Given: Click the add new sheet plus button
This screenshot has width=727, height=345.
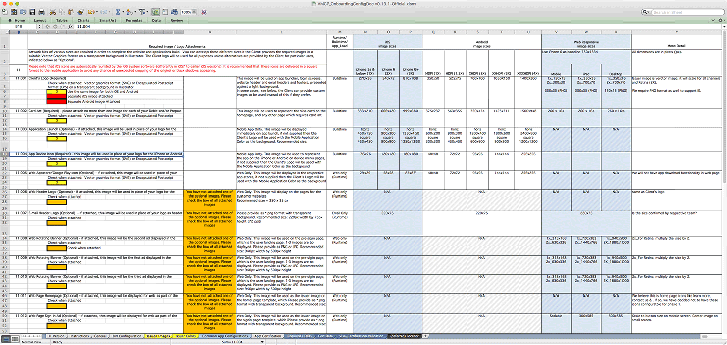Looking at the screenshot, I should 426,336.
